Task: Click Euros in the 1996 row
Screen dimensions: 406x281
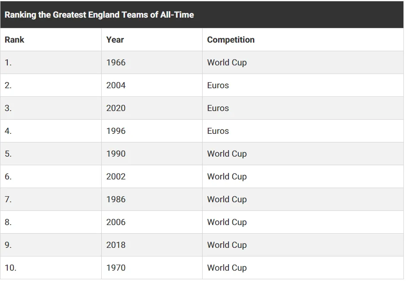Action: (218, 131)
